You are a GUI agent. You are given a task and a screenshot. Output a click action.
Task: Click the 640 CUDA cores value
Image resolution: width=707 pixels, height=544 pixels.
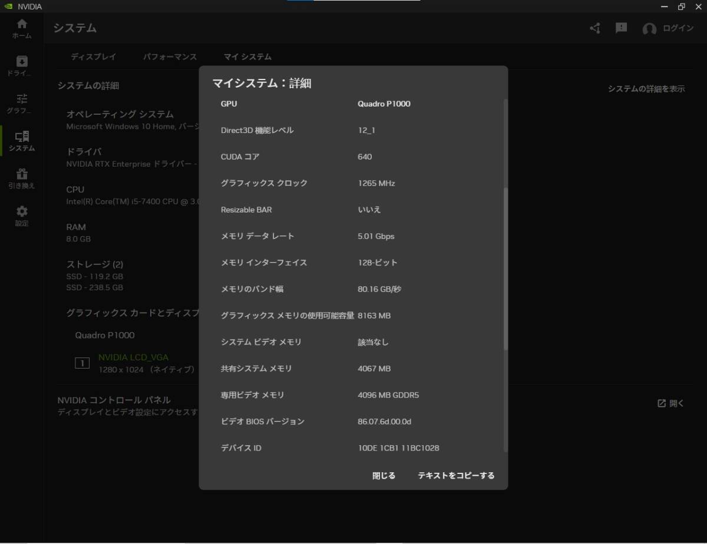click(x=365, y=157)
